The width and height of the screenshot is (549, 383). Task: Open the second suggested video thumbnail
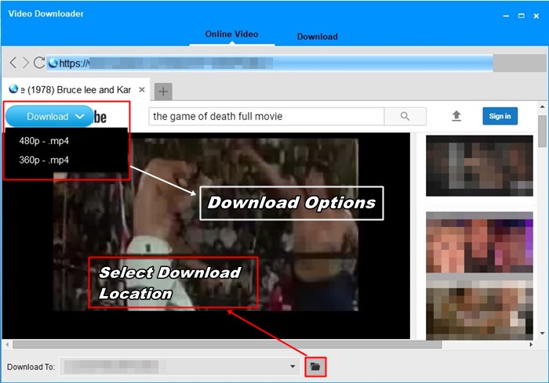click(x=479, y=242)
